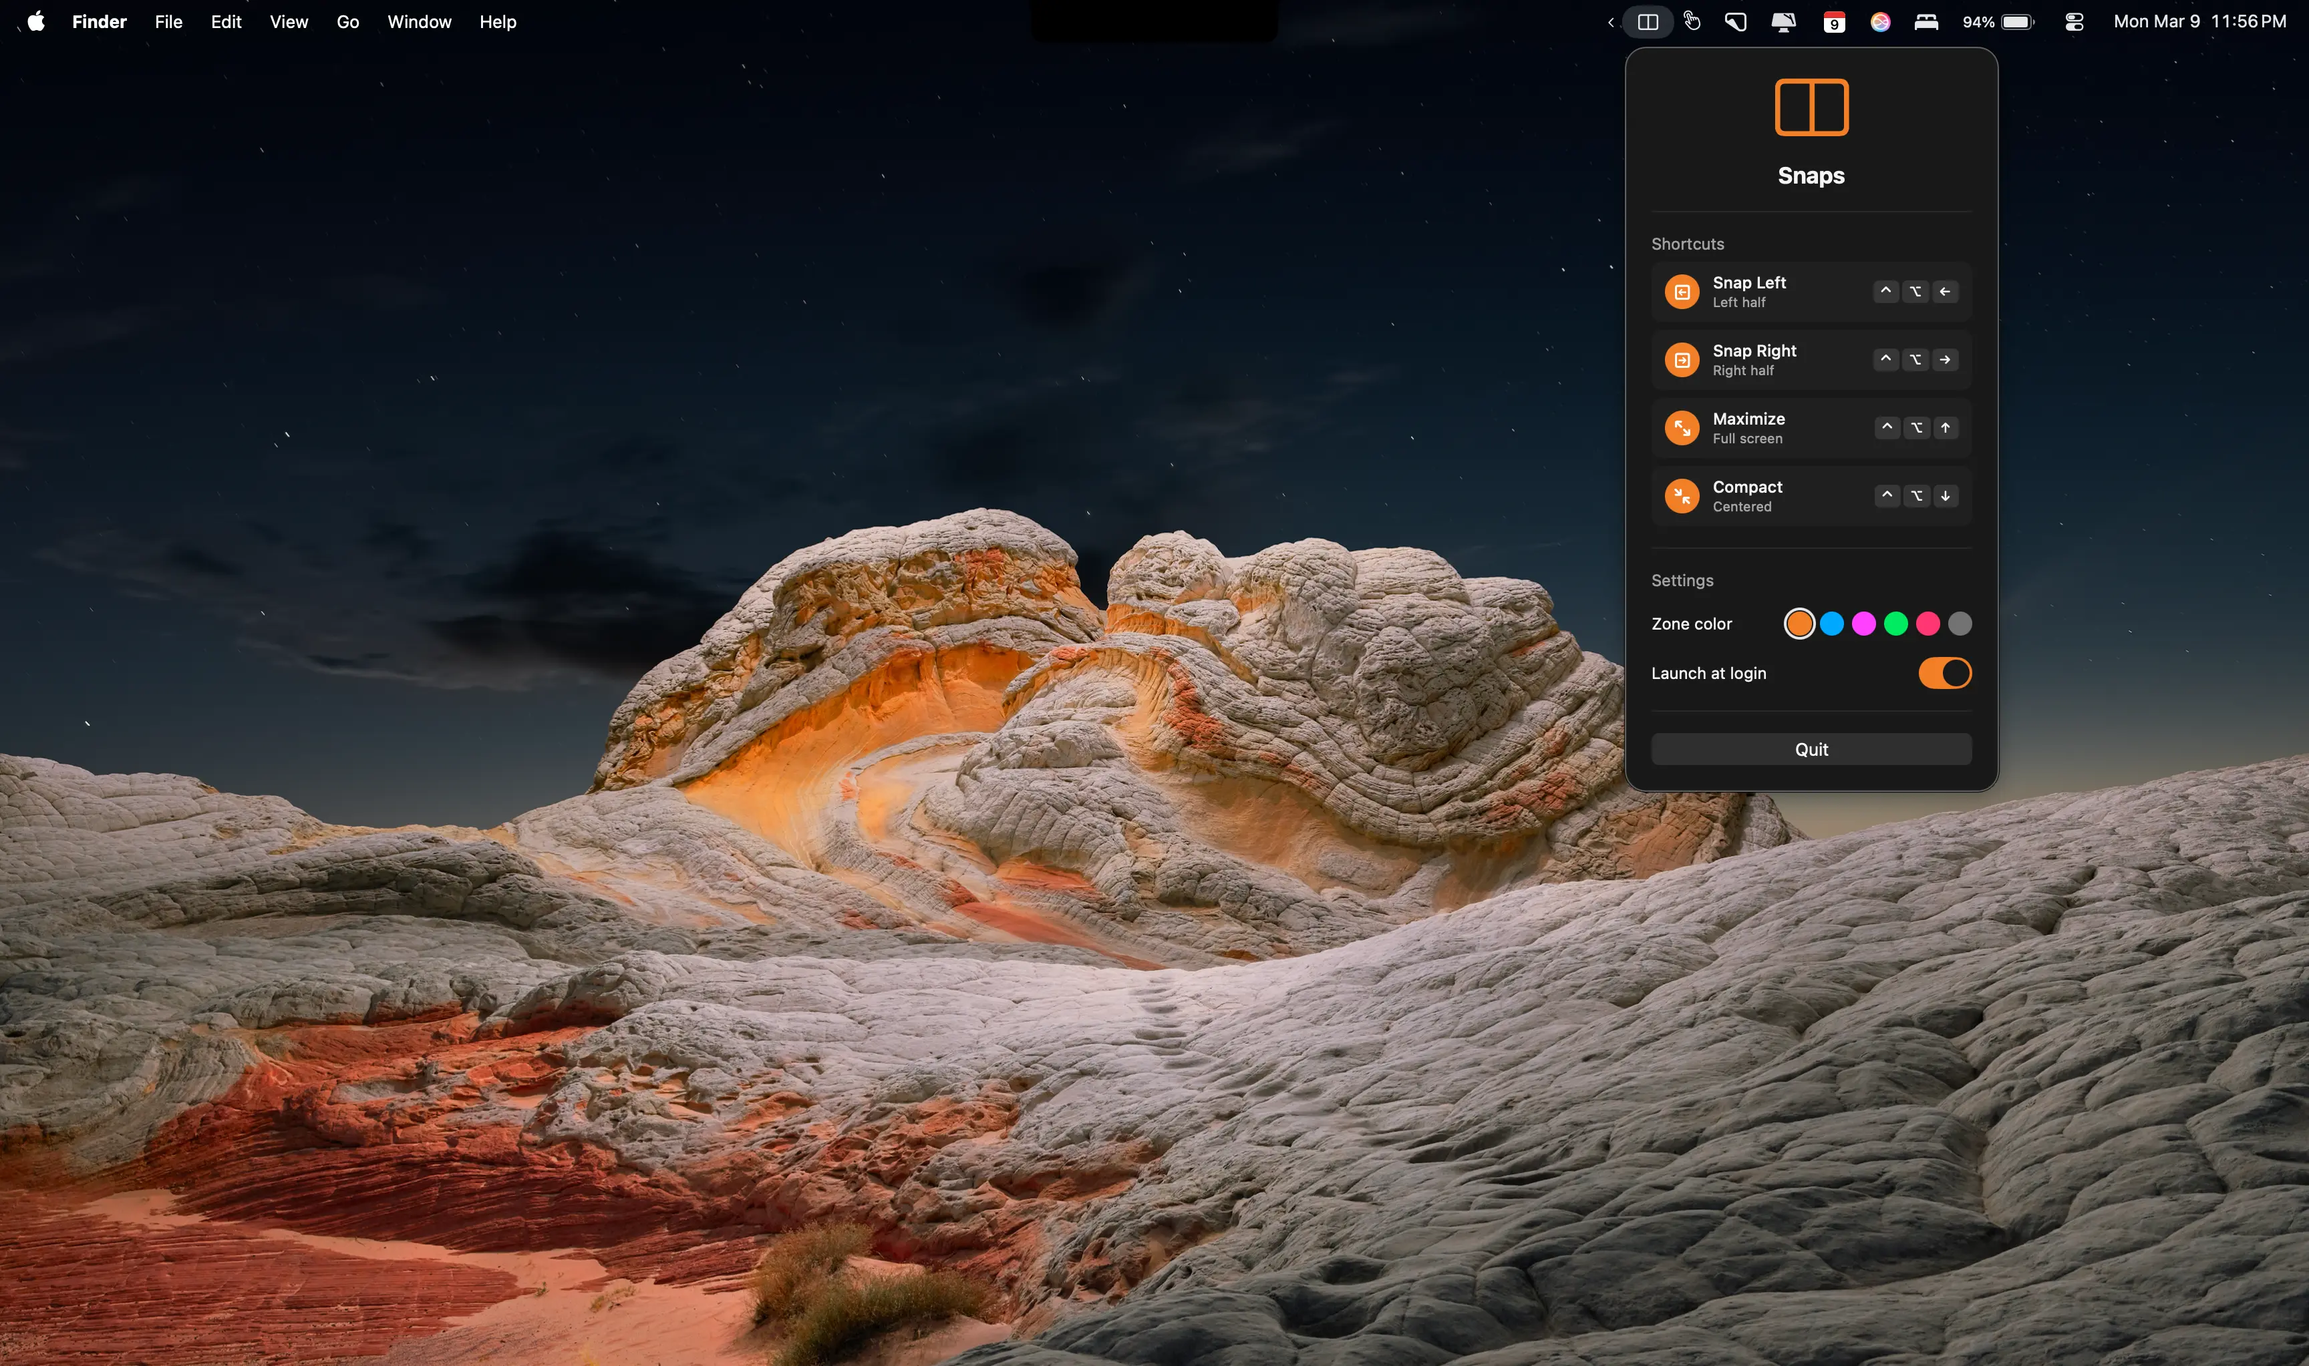The height and width of the screenshot is (1366, 2309).
Task: Click the date and time clock
Action: pos(2199,22)
